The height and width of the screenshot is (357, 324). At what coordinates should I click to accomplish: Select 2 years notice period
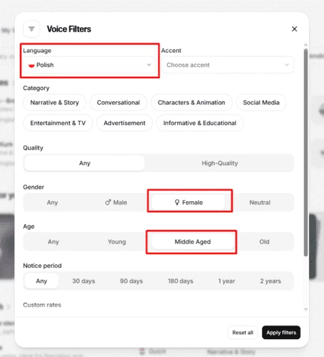point(270,281)
